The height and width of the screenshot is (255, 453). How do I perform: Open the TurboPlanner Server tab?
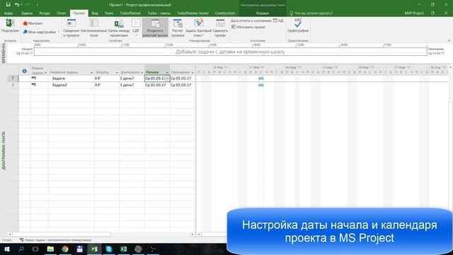(193, 13)
